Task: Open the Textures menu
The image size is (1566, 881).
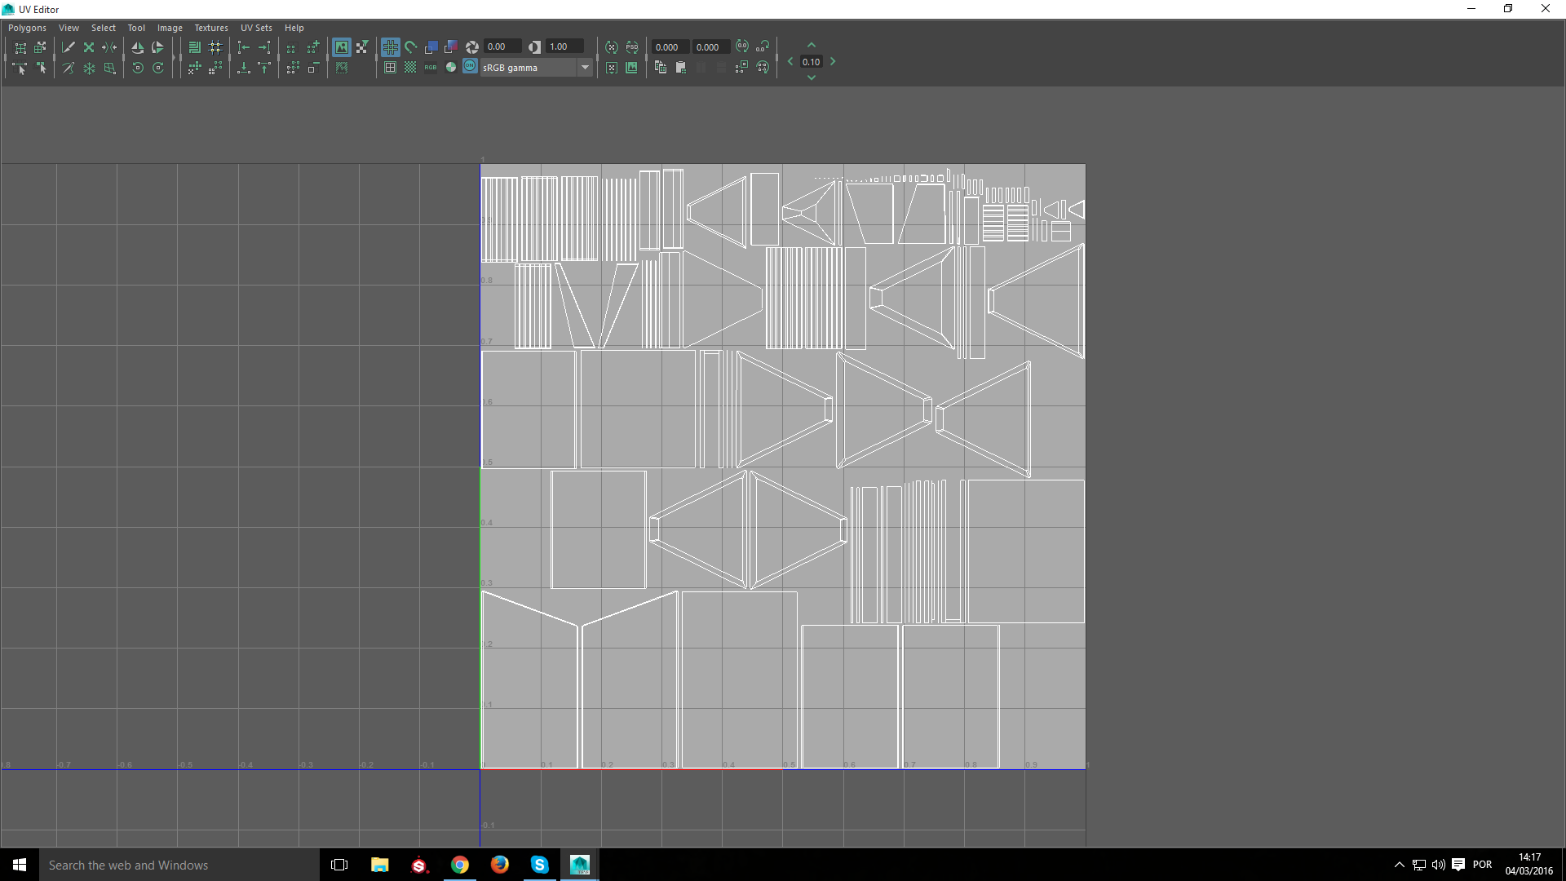Action: pos(211,28)
